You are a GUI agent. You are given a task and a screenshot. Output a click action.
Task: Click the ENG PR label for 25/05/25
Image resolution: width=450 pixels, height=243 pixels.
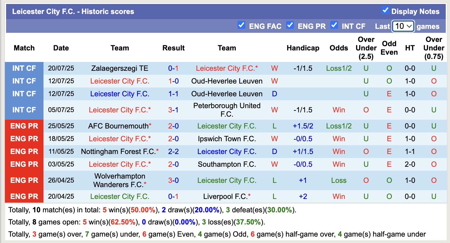coord(24,126)
